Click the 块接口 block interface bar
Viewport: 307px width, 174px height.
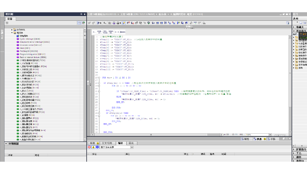coord(189,27)
